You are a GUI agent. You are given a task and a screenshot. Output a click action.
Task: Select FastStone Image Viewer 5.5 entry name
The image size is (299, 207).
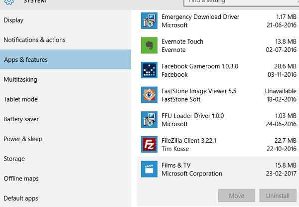point(199,91)
